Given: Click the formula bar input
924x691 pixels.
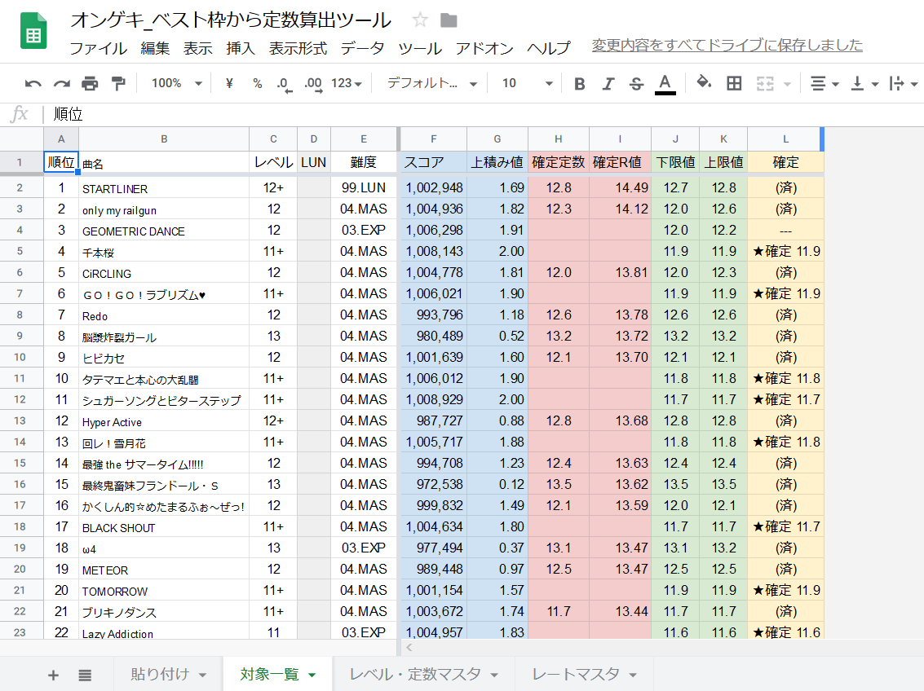Looking at the screenshot, I should [484, 113].
